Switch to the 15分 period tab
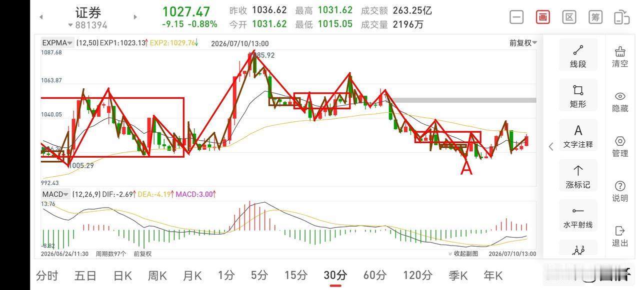Viewport: 639px width, 290px height. 296,275
